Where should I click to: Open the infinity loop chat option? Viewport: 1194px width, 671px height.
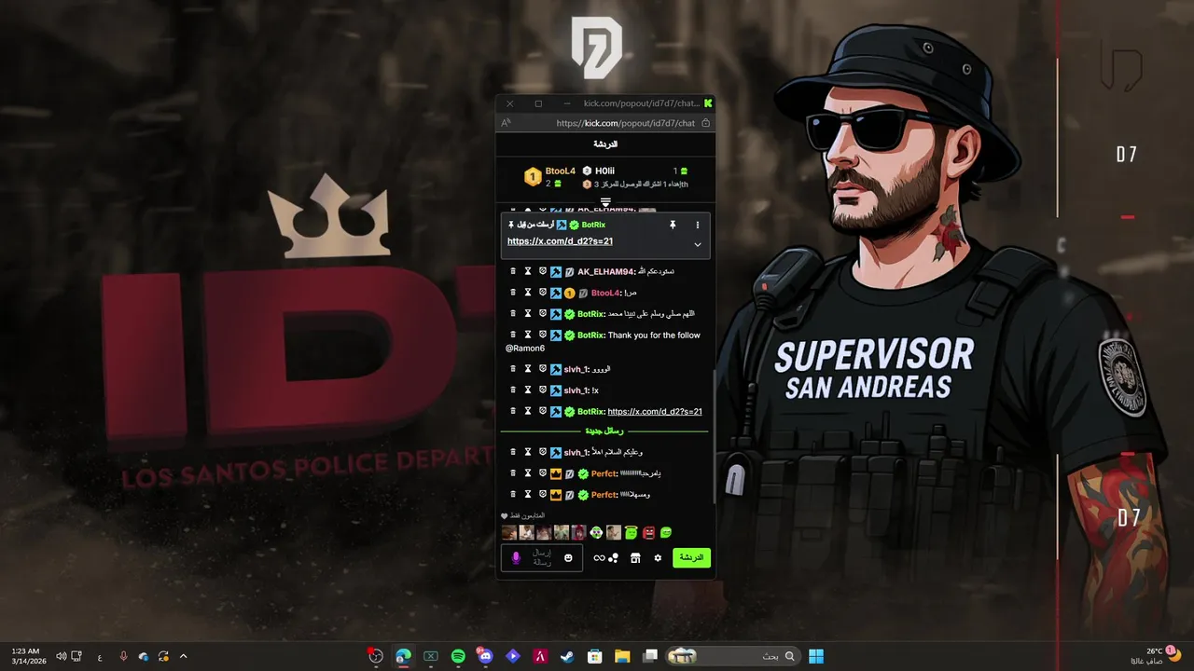pos(599,557)
